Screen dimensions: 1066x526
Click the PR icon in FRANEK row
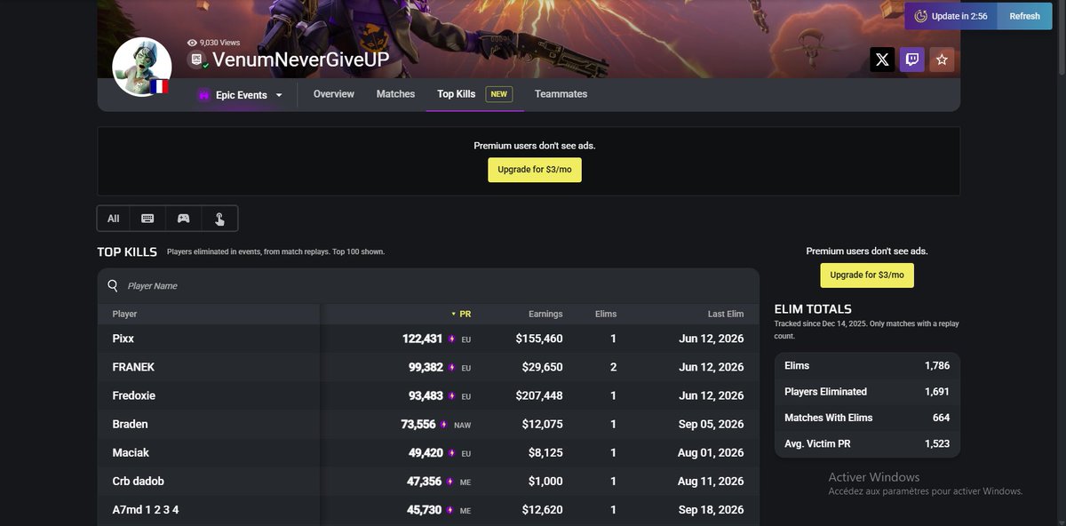coord(452,368)
